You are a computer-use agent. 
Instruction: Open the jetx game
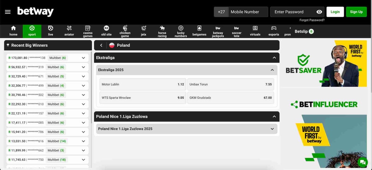tap(144, 31)
